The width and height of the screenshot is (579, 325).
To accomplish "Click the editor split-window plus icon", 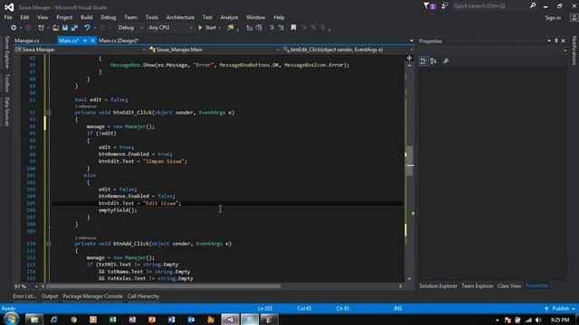I will point(409,58).
